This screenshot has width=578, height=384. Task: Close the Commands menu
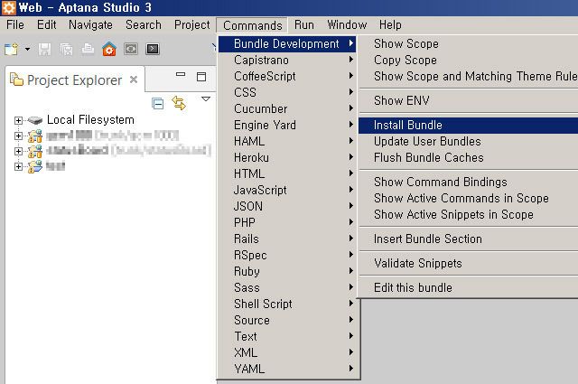tap(253, 25)
